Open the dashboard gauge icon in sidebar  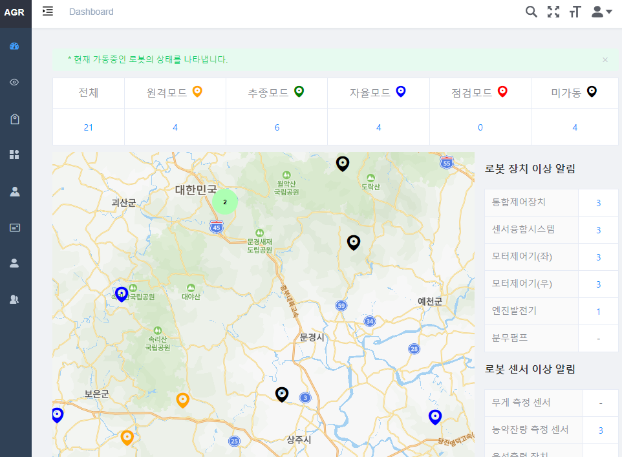point(15,46)
